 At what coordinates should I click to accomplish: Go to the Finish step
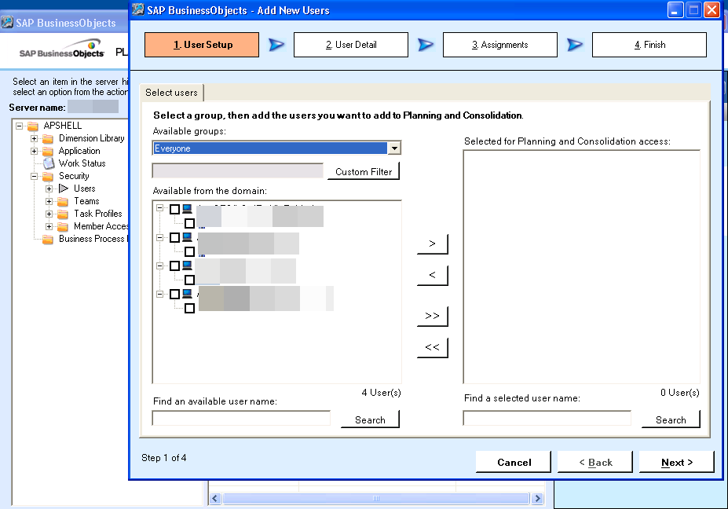649,45
